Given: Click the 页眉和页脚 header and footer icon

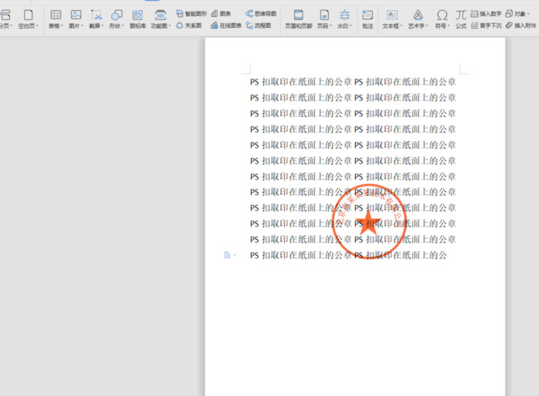Looking at the screenshot, I should point(299,15).
